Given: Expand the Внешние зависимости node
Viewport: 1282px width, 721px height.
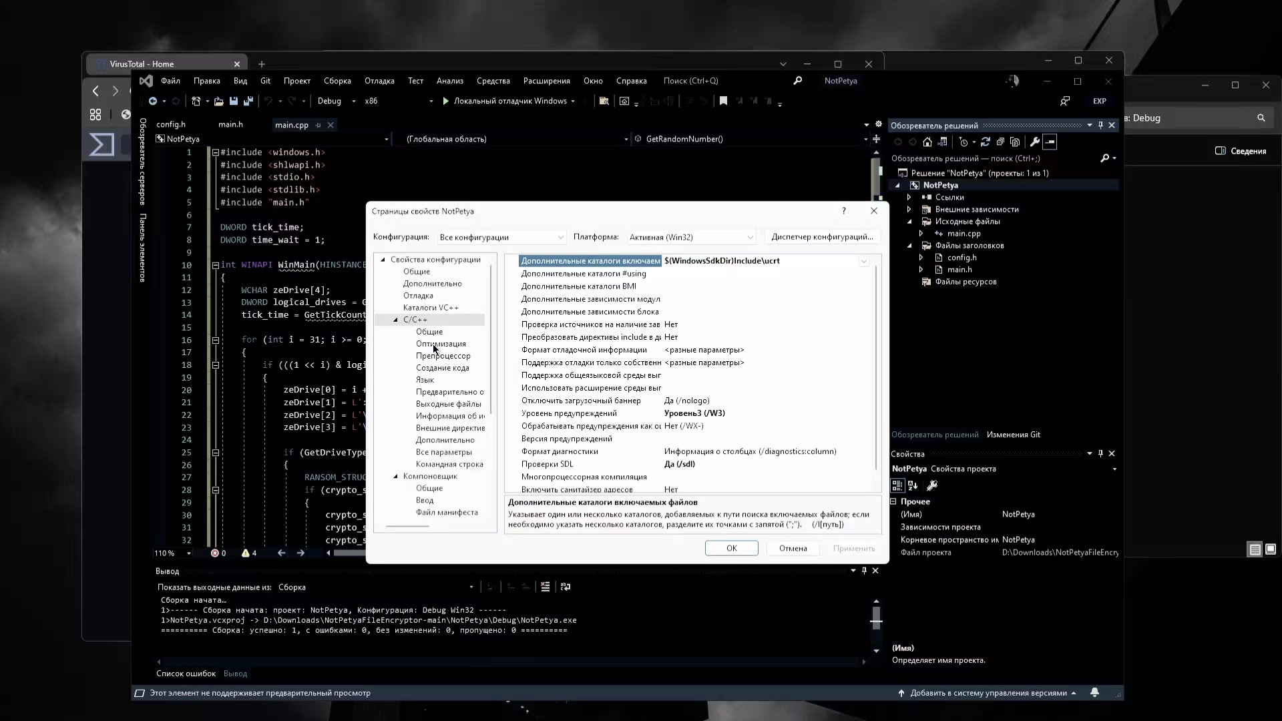Looking at the screenshot, I should 909,210.
